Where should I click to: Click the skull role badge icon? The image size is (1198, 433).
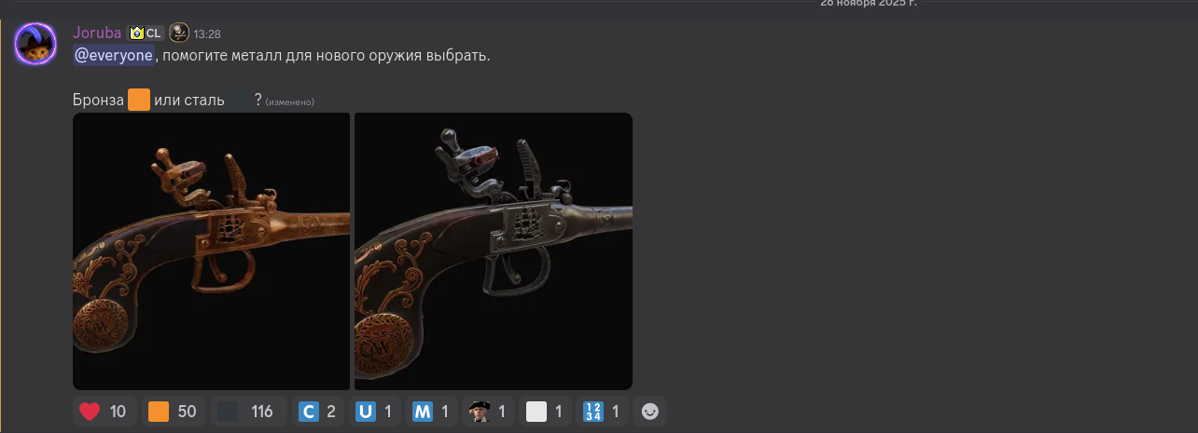[179, 34]
